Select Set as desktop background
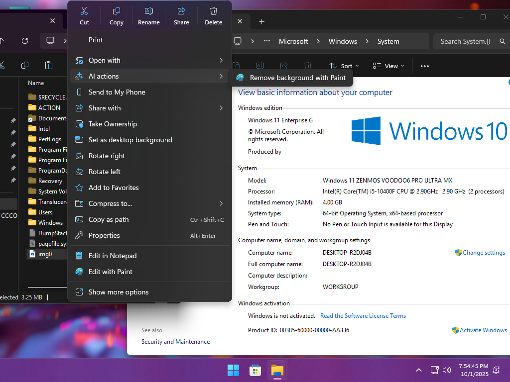This screenshot has height=382, width=510. 149,140
